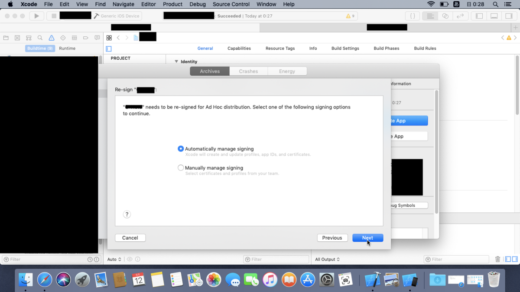Click the related items grid icon in jump bar

(109, 38)
